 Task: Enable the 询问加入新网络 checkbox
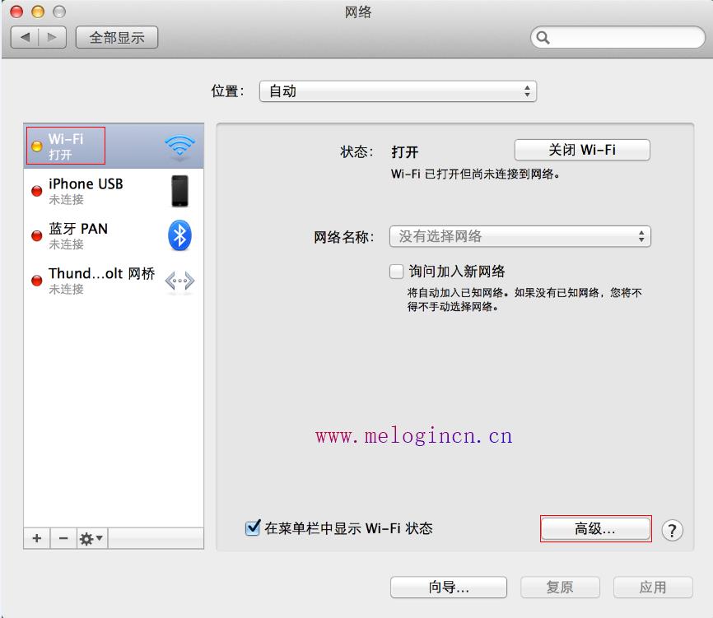point(397,272)
